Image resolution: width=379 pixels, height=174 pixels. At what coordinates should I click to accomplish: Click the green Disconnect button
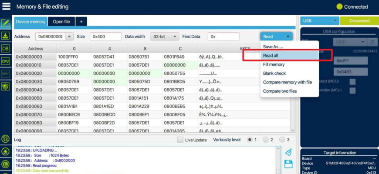359,21
